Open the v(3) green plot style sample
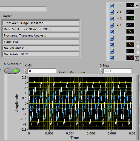 point(130,18)
